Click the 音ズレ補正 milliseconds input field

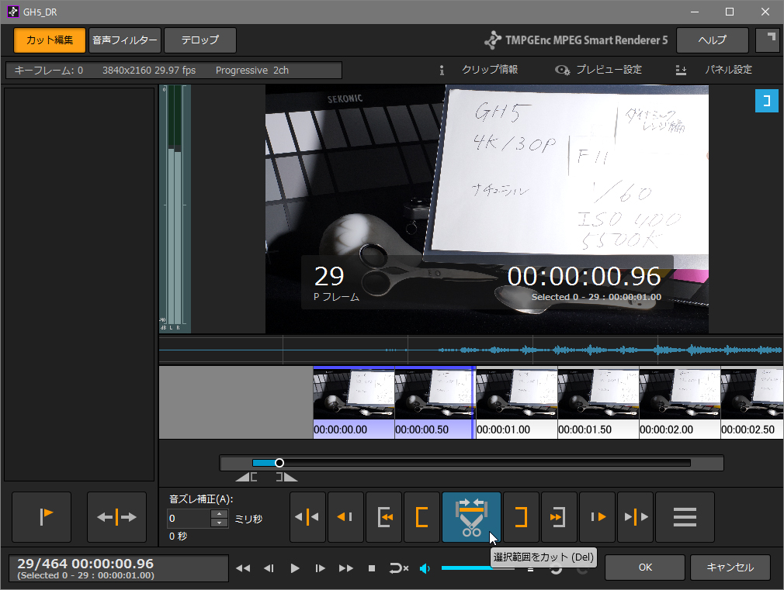coord(189,519)
